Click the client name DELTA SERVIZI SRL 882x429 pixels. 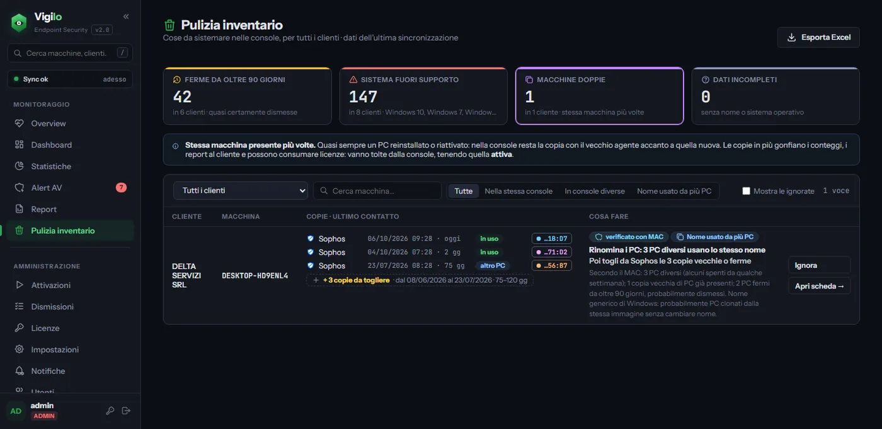click(x=186, y=275)
